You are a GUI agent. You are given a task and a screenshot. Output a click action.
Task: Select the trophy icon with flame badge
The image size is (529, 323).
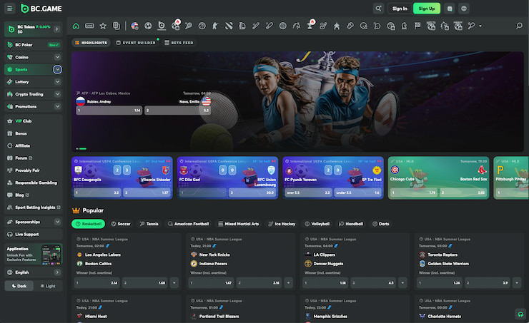point(310,25)
